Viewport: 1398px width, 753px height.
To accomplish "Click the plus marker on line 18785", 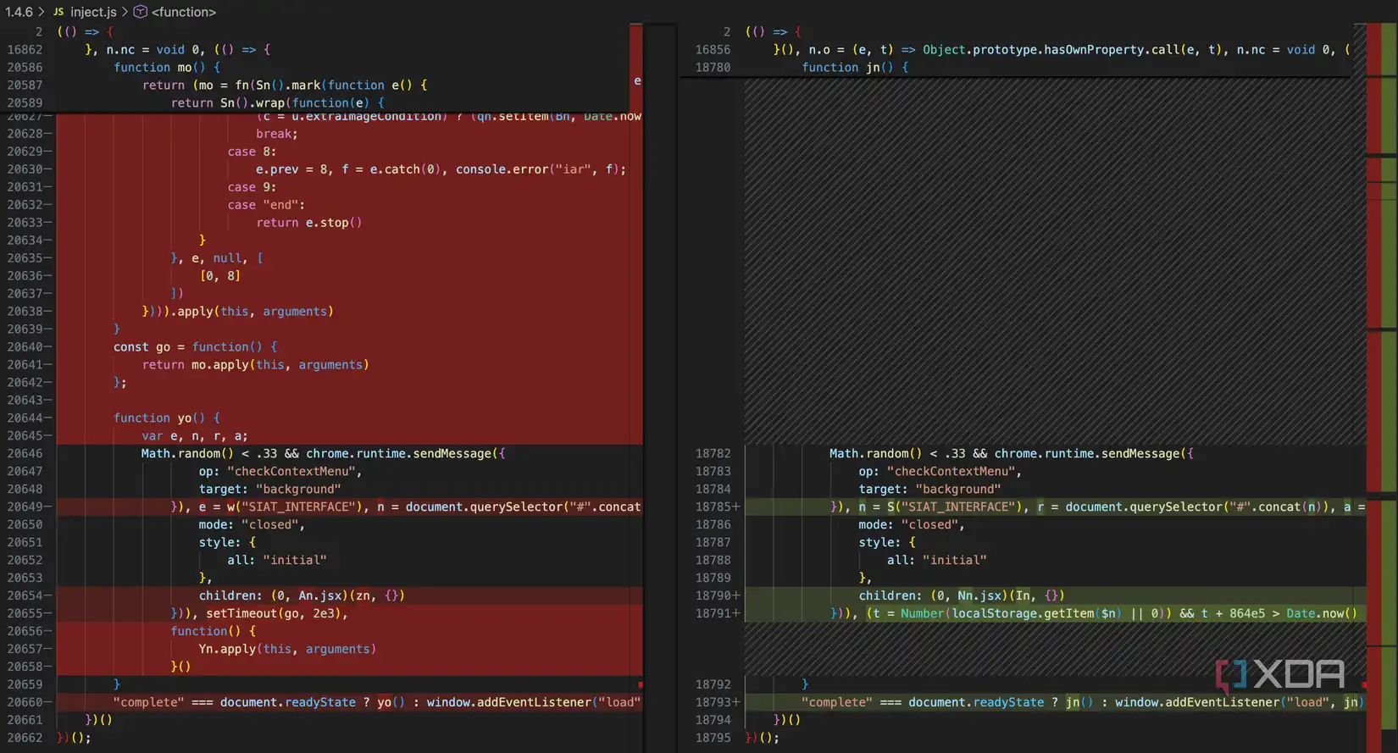I will point(735,507).
